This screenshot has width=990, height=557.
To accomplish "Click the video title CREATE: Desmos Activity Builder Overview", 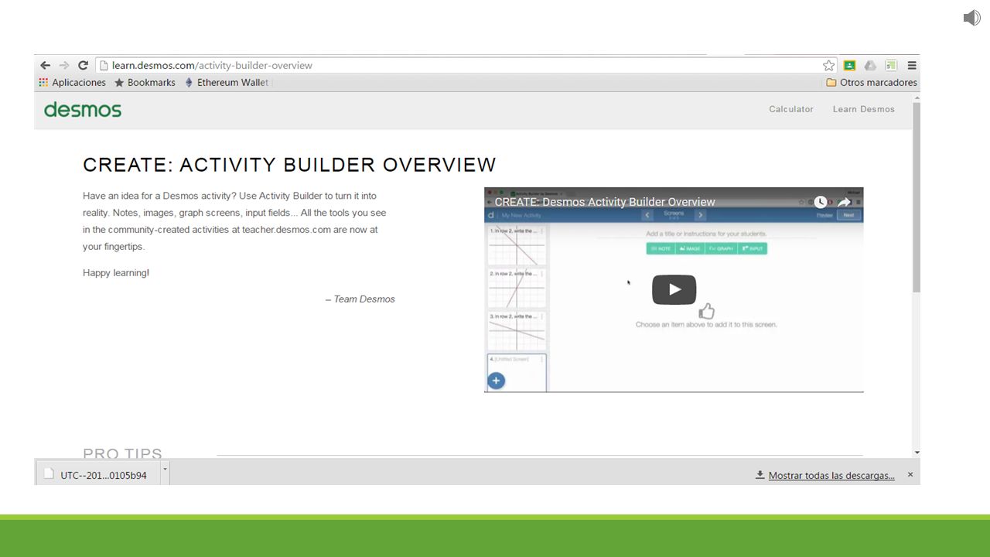I will point(605,202).
